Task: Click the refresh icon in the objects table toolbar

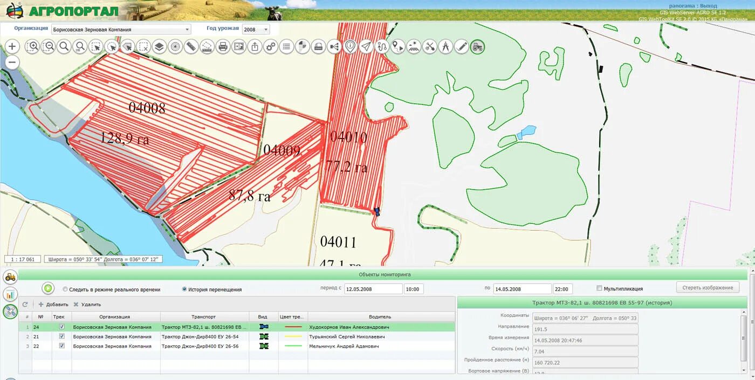Action: (x=25, y=305)
